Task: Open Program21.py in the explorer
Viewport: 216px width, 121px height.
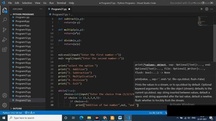Action: (23, 75)
